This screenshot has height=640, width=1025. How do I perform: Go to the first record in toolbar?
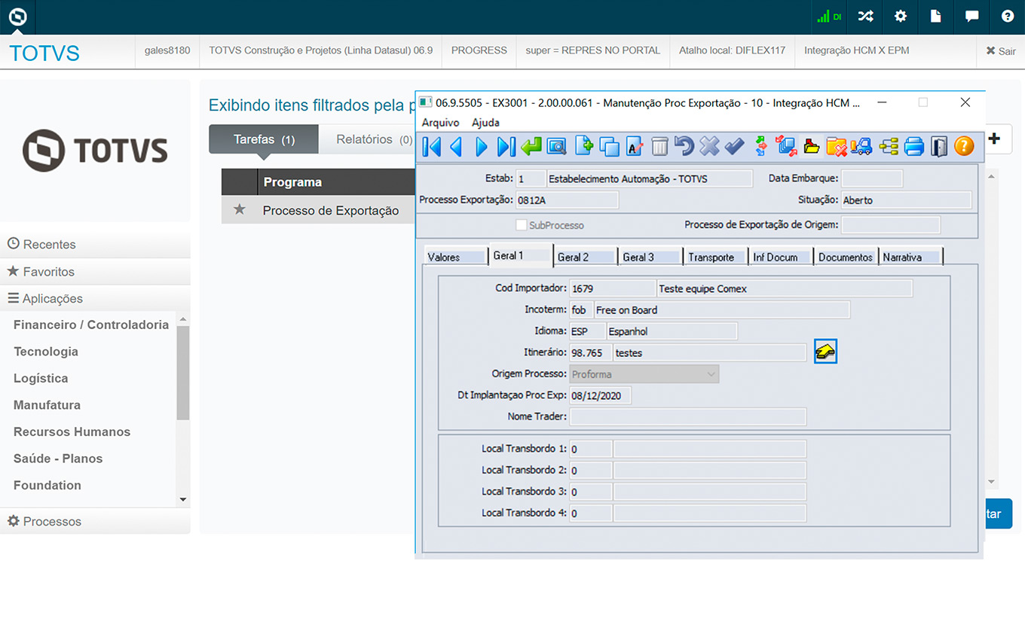(x=432, y=146)
